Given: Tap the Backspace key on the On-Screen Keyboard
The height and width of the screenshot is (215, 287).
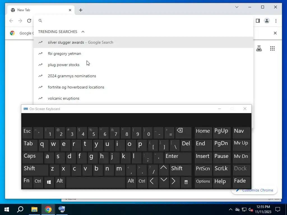Looking at the screenshot, I should 183,132.
